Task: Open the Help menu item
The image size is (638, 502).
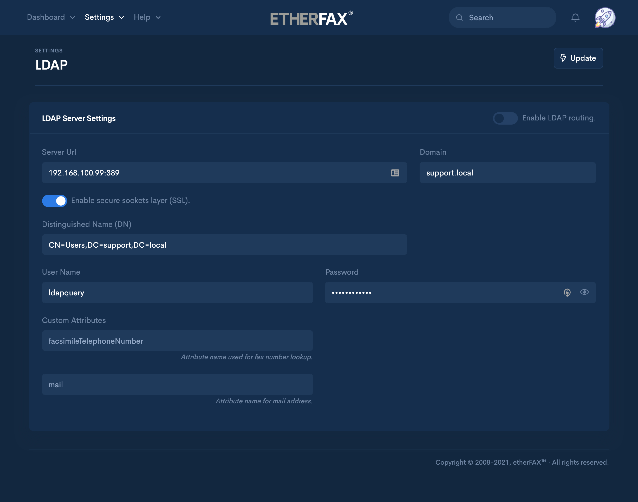Action: coord(142,17)
